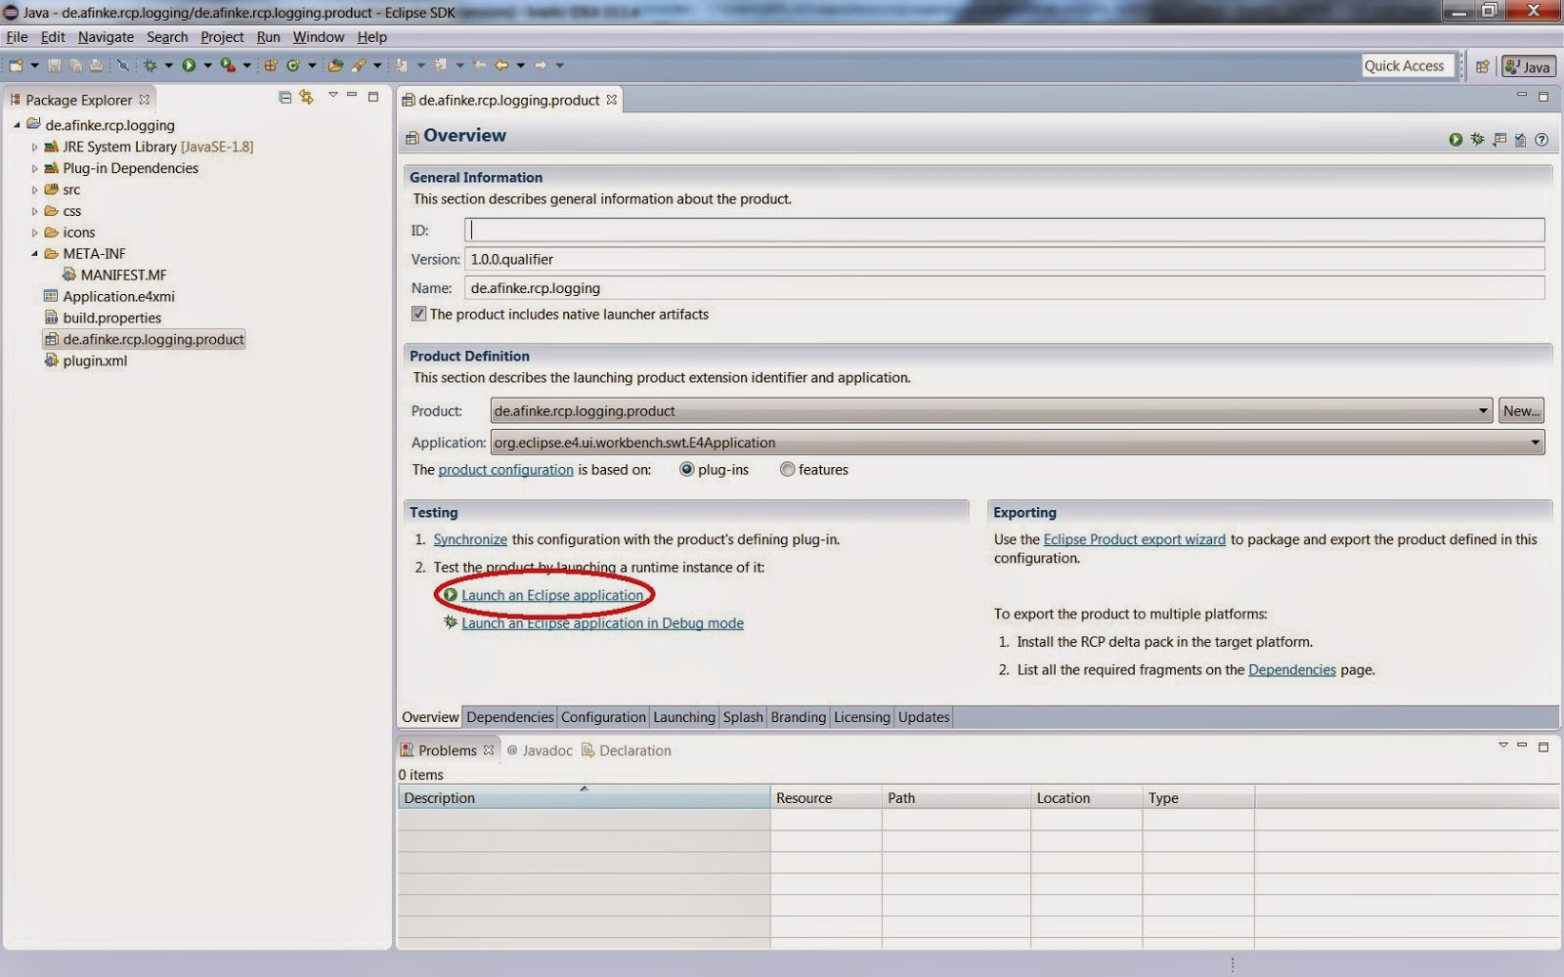
Task: Open the Navigate menu
Action: 106,36
